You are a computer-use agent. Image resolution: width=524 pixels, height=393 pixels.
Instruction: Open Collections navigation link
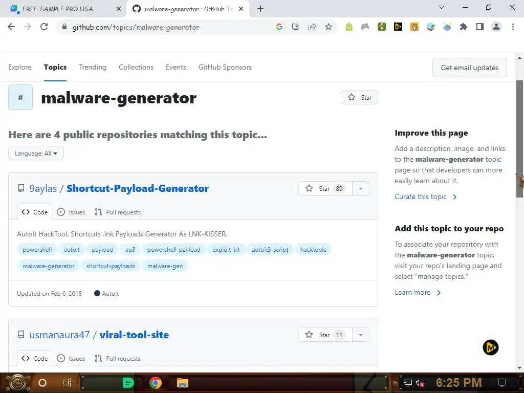click(136, 67)
